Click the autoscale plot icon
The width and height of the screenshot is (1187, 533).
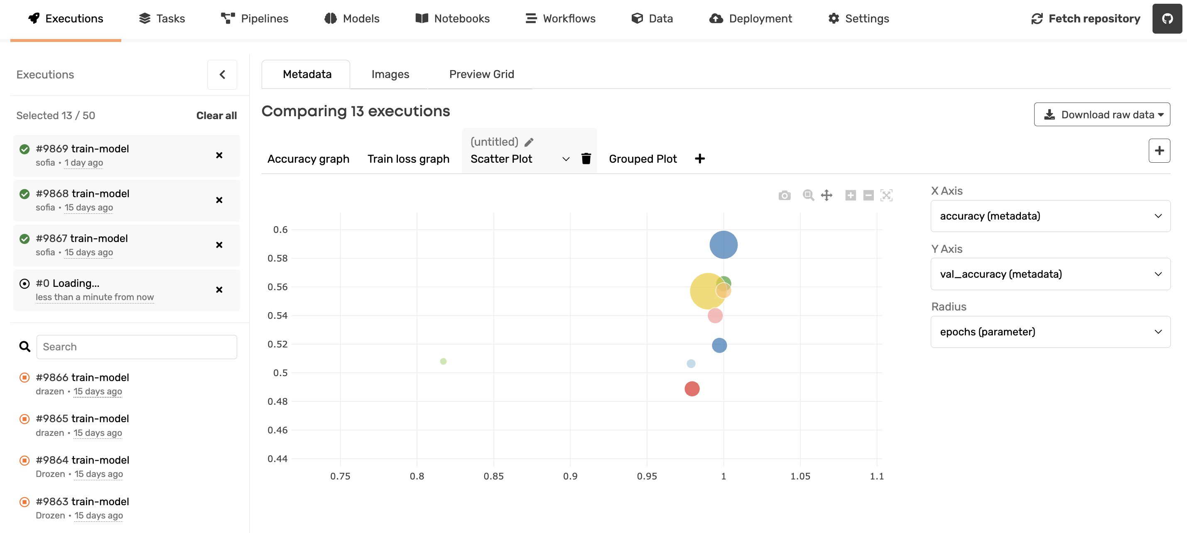(886, 196)
